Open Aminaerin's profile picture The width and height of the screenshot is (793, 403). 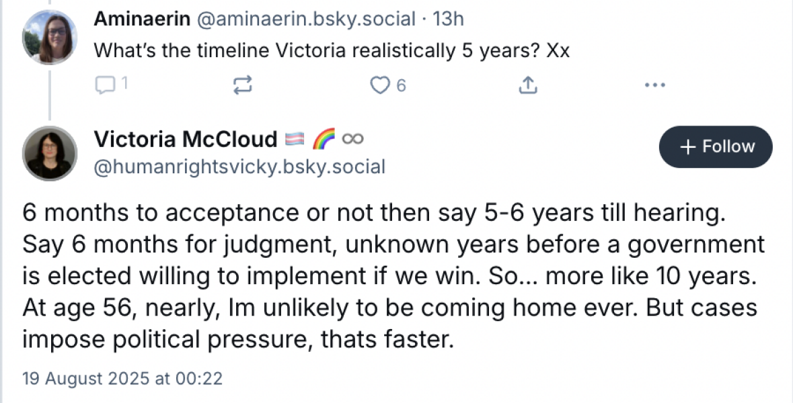50,37
